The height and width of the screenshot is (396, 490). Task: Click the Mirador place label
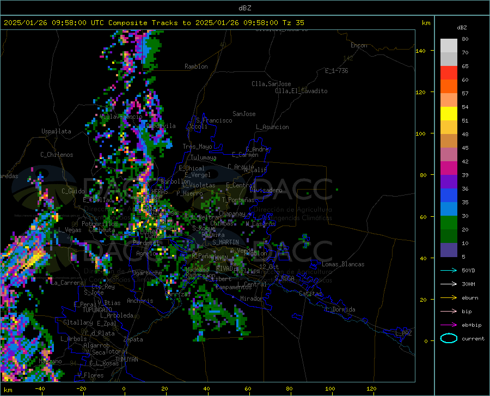tap(252, 298)
